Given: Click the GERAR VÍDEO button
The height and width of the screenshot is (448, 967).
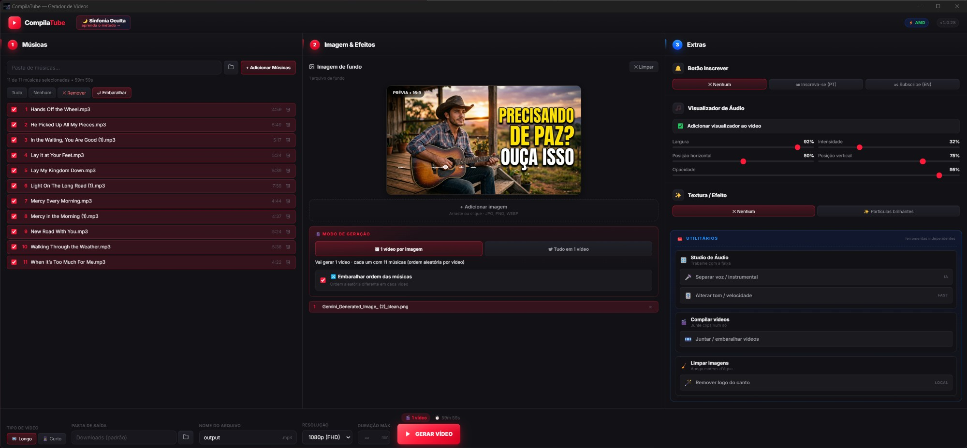Looking at the screenshot, I should tap(428, 434).
